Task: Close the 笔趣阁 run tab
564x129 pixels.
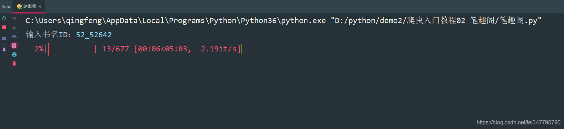Action: (40, 7)
